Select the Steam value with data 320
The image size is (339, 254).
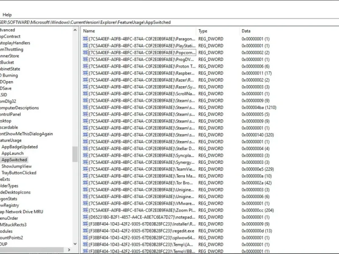coord(142,135)
